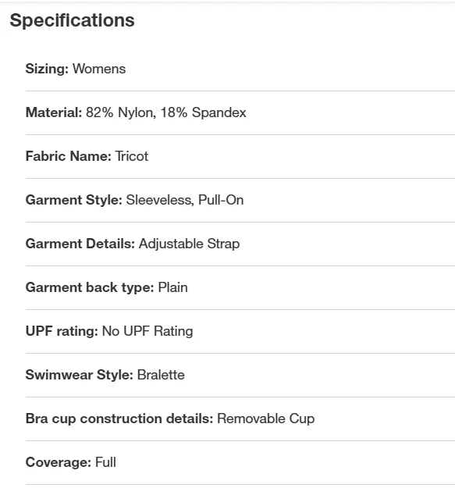Select the Garment Details label
This screenshot has height=488, width=455.
point(80,244)
